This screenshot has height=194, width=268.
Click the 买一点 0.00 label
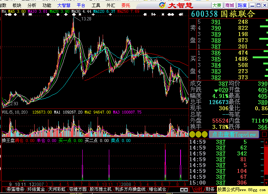71,140
